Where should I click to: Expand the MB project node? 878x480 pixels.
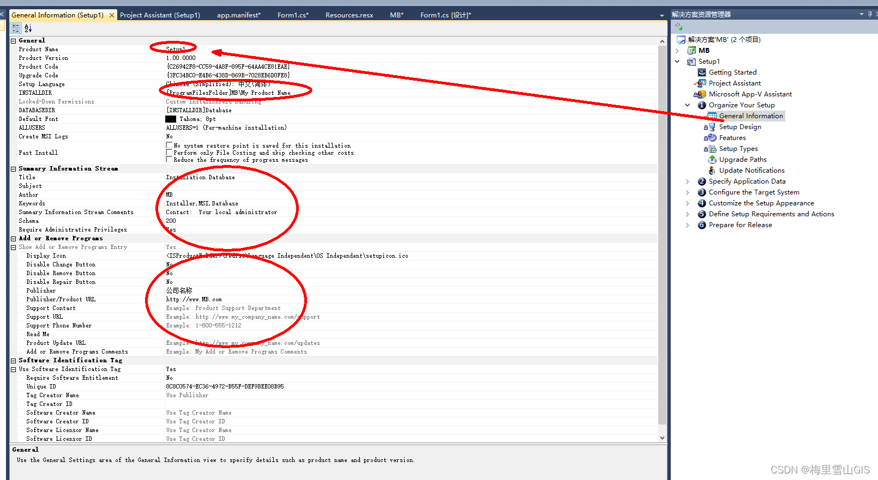click(677, 51)
